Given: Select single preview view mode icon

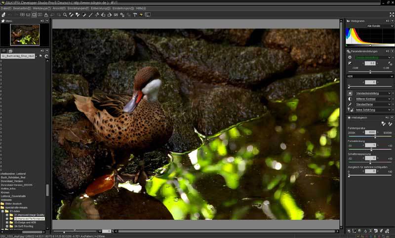Looking at the screenshot, I should 34,15.
